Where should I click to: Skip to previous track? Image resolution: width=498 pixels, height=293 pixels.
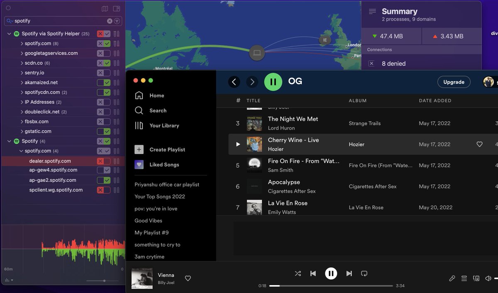click(x=313, y=273)
